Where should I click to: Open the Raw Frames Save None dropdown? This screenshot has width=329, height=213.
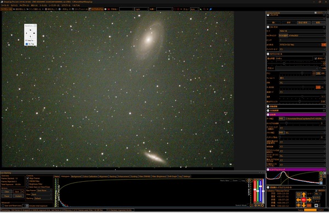tap(44, 191)
